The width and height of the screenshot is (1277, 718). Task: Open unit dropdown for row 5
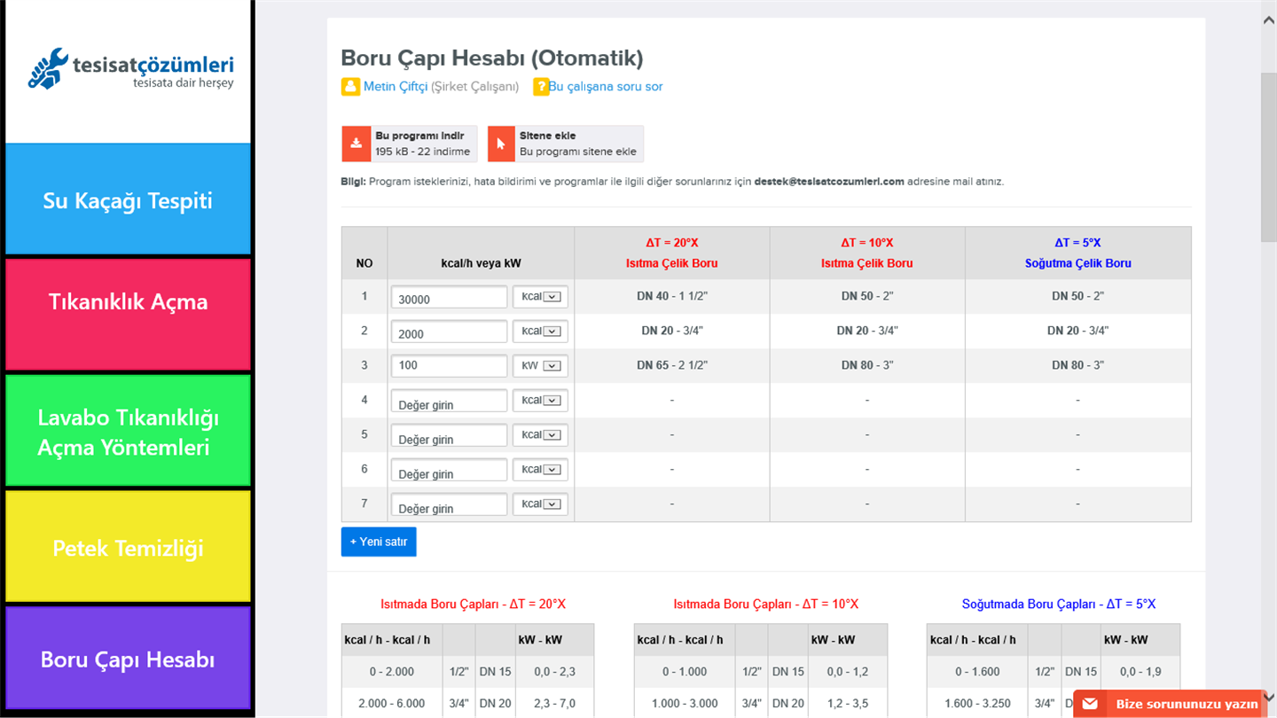point(540,434)
